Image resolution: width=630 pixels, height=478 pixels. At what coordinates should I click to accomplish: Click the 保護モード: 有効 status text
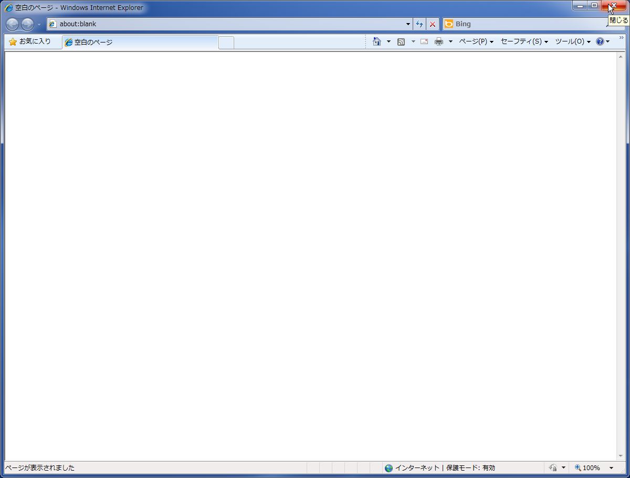pos(470,468)
